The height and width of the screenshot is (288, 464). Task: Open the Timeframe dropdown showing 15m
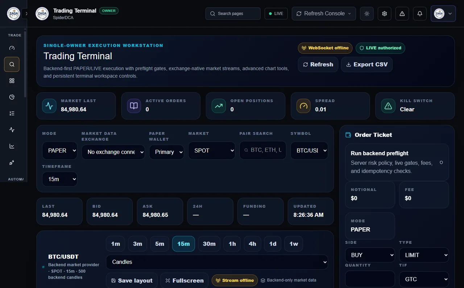pos(60,179)
